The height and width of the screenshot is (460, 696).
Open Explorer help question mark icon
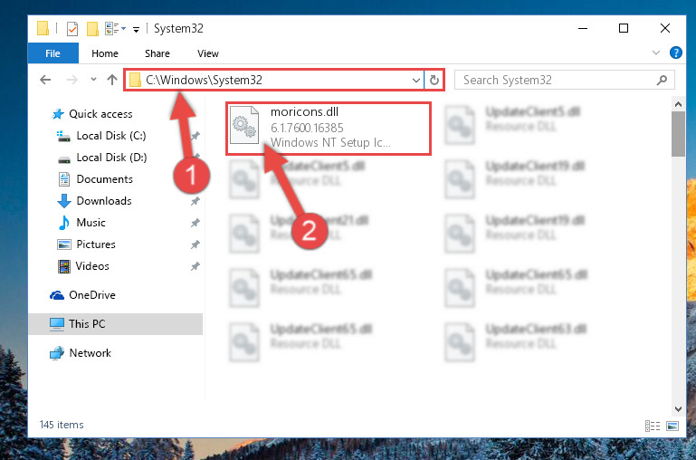pos(675,53)
